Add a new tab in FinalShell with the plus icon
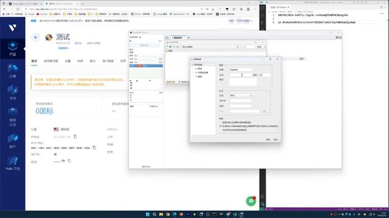 [x=188, y=38]
